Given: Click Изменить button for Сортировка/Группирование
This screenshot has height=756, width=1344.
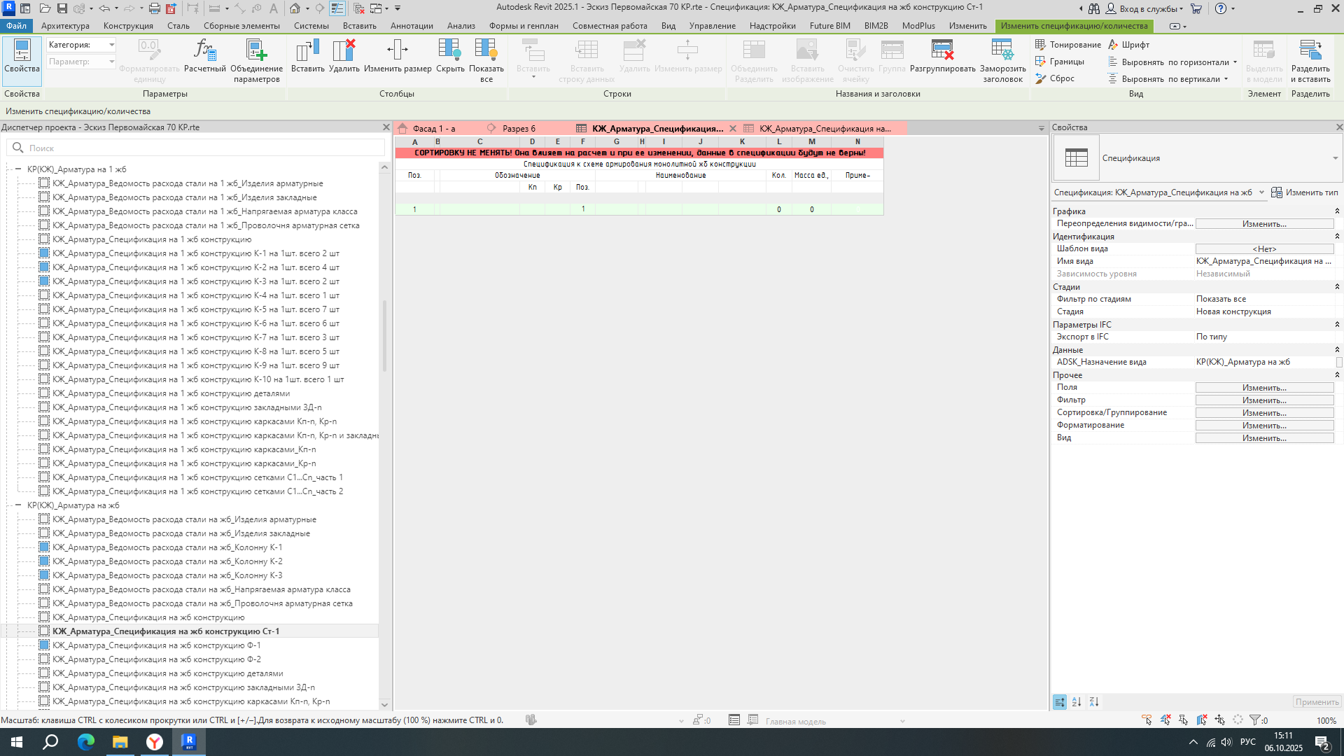Looking at the screenshot, I should click(1263, 413).
